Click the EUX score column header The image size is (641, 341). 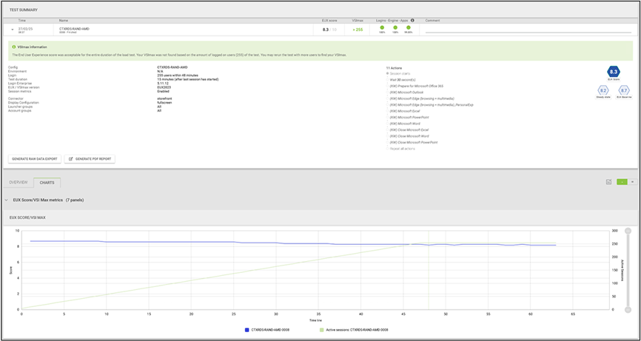coord(329,21)
